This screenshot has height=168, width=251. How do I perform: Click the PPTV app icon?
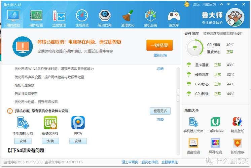point(78,123)
